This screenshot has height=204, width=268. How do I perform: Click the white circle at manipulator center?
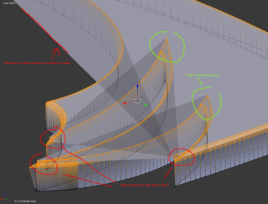click(137, 100)
